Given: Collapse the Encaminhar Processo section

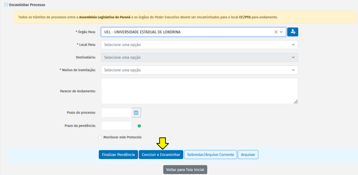Looking at the screenshot, I should pyautogui.click(x=6, y=5).
